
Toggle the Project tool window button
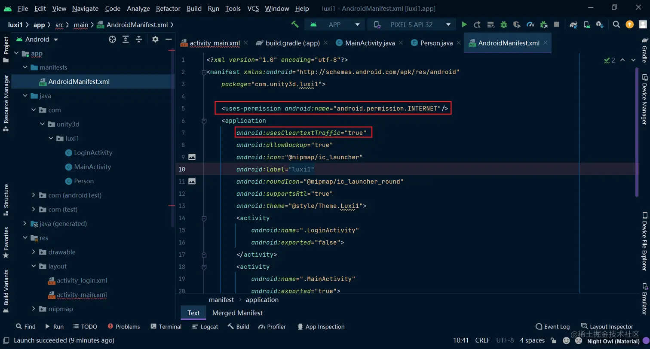coord(6,50)
